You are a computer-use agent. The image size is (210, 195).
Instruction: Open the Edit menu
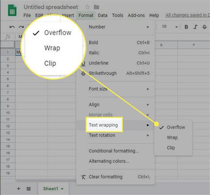point(39,15)
